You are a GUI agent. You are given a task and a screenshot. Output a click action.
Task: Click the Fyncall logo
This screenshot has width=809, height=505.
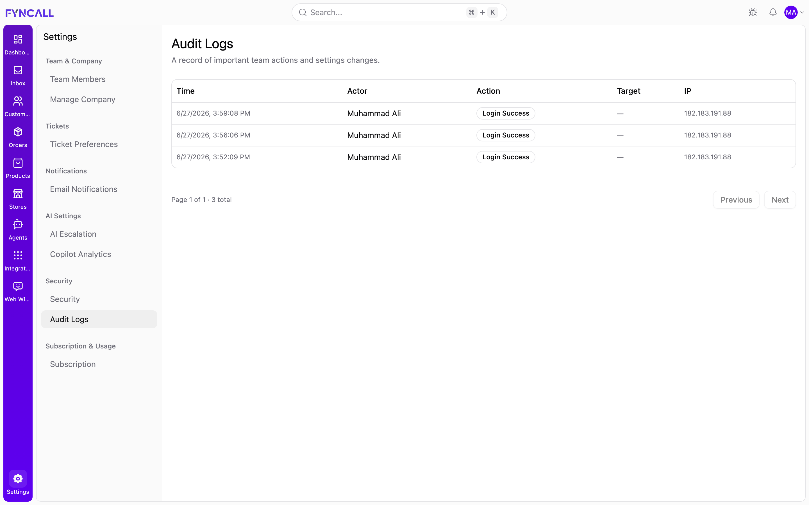pos(29,13)
